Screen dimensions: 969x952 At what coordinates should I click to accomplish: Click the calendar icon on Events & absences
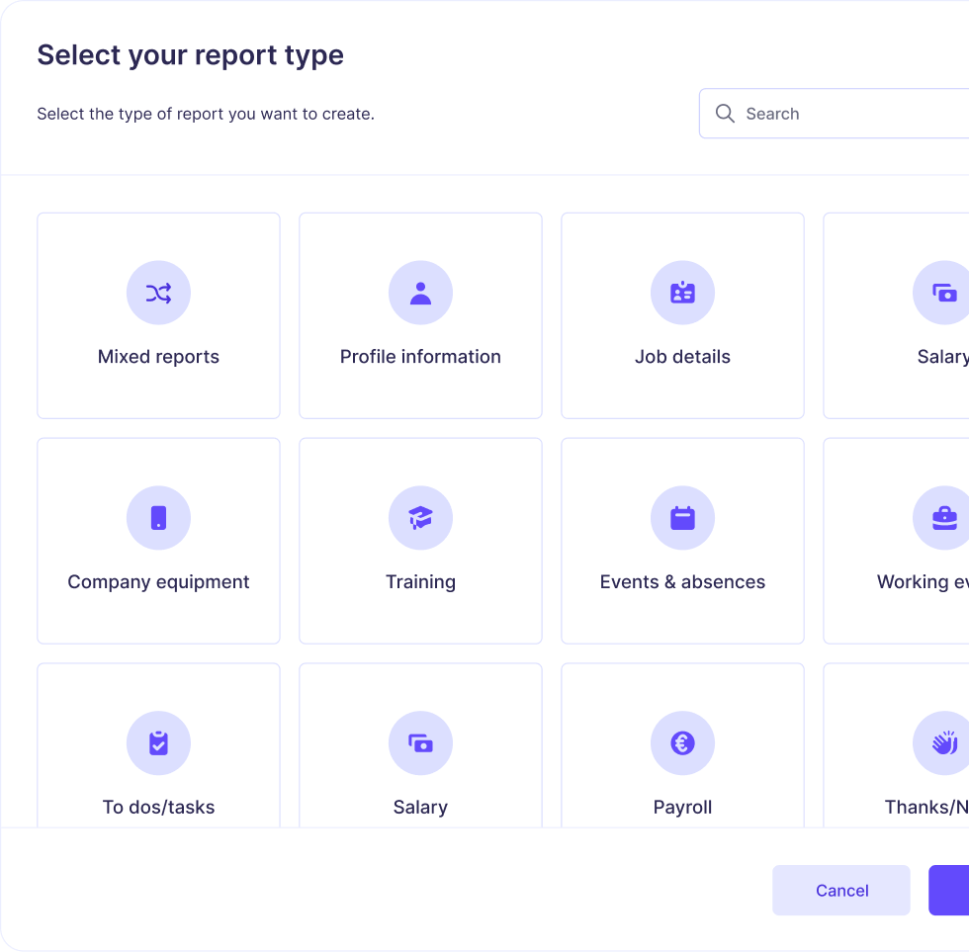682,518
